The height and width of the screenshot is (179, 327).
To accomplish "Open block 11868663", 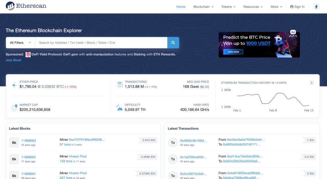I will 28,141.
